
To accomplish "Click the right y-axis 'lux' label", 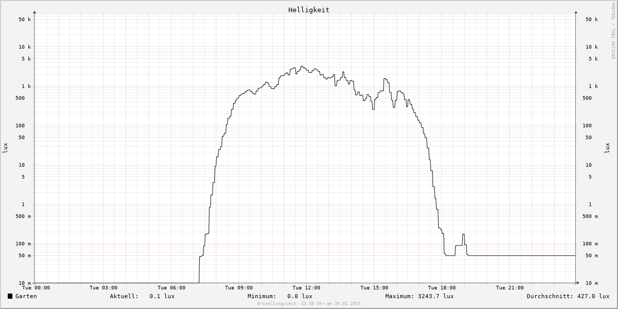I will click(607, 148).
